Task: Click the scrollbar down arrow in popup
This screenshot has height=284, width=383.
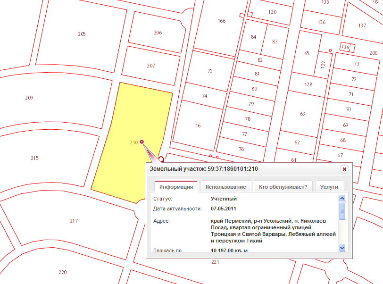Action: 342,248
